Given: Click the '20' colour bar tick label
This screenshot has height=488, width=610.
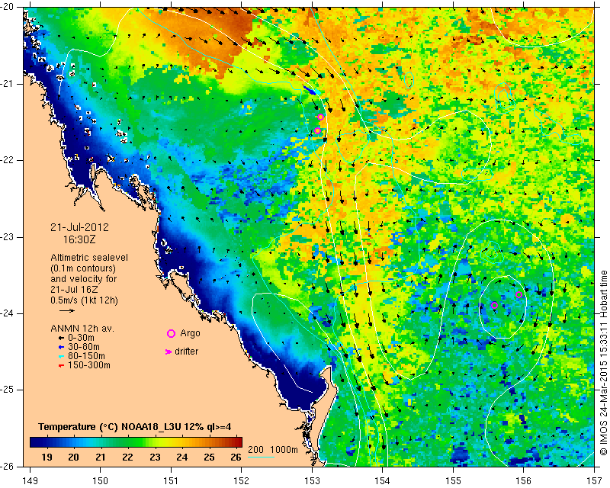Looking at the screenshot, I should pyautogui.click(x=73, y=457).
